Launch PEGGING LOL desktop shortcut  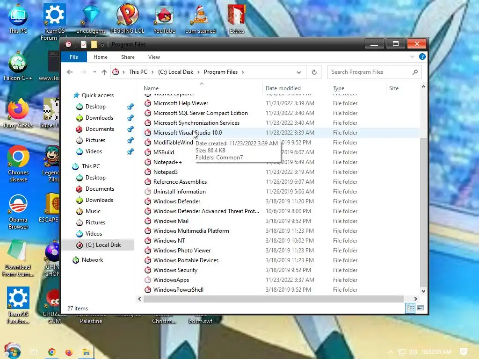(127, 18)
